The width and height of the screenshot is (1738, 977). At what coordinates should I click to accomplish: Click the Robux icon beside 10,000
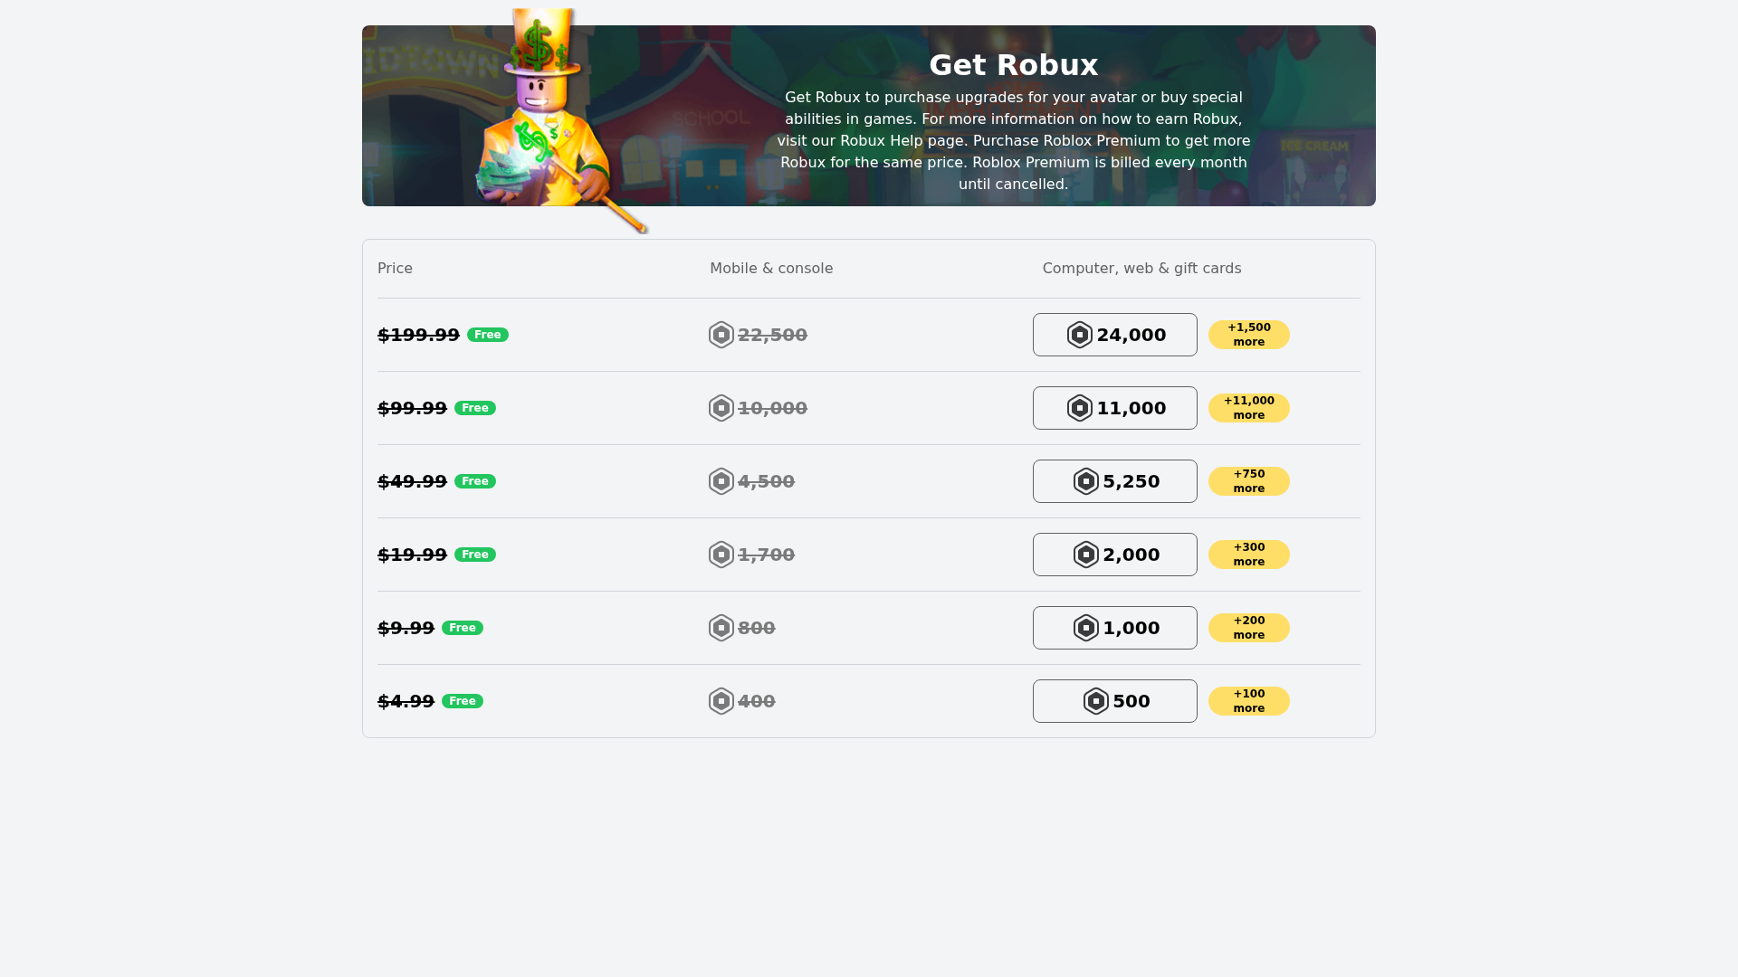pos(721,407)
